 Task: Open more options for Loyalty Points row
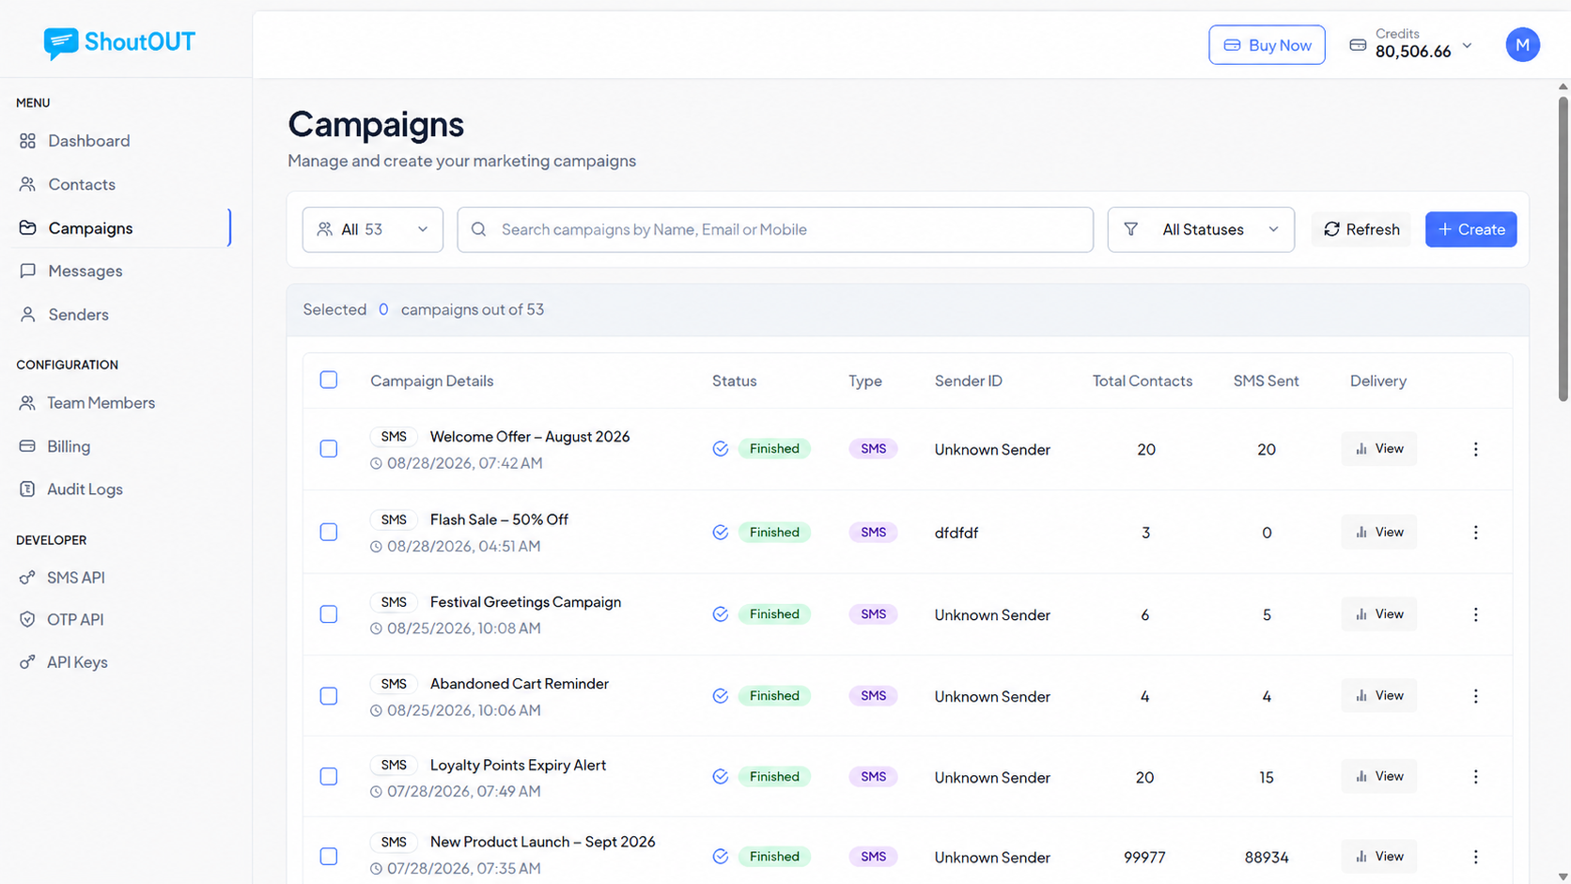coord(1475,777)
